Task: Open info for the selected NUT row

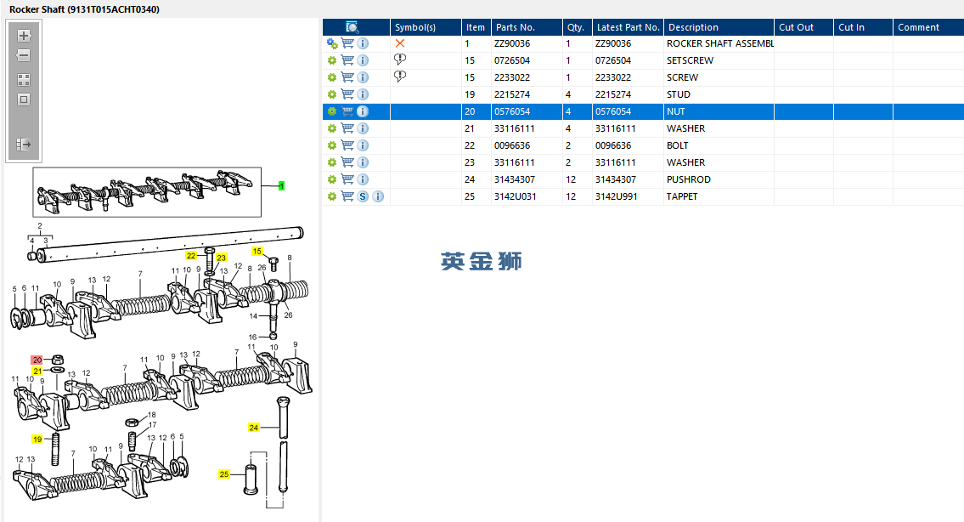Action: tap(363, 111)
